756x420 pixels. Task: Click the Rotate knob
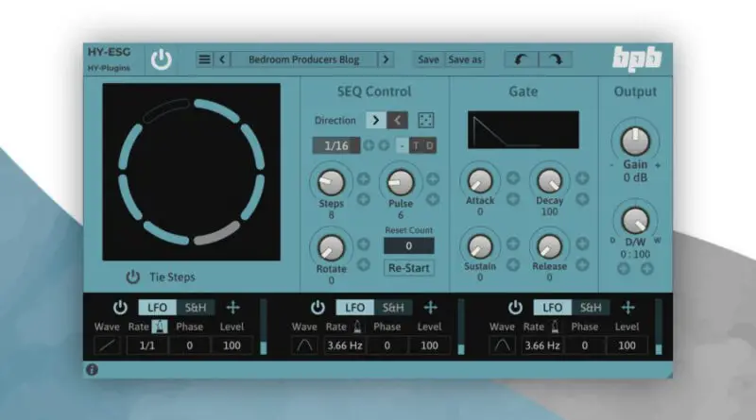click(x=332, y=248)
